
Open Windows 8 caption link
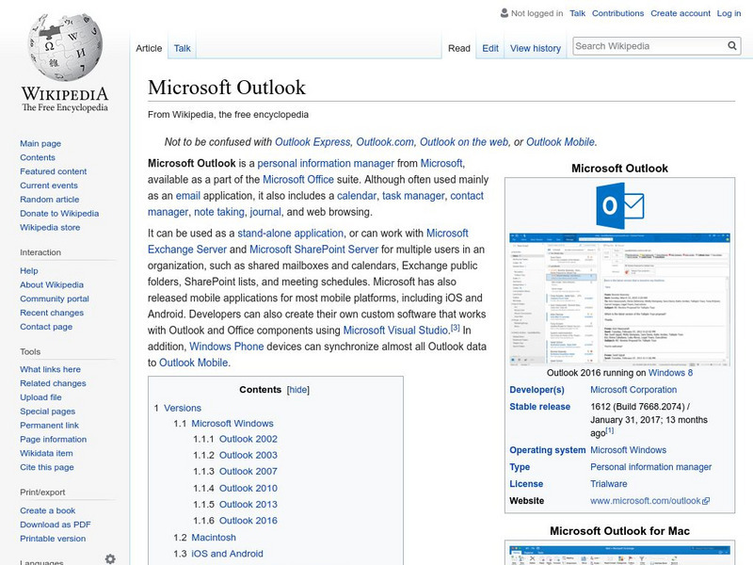pos(670,373)
